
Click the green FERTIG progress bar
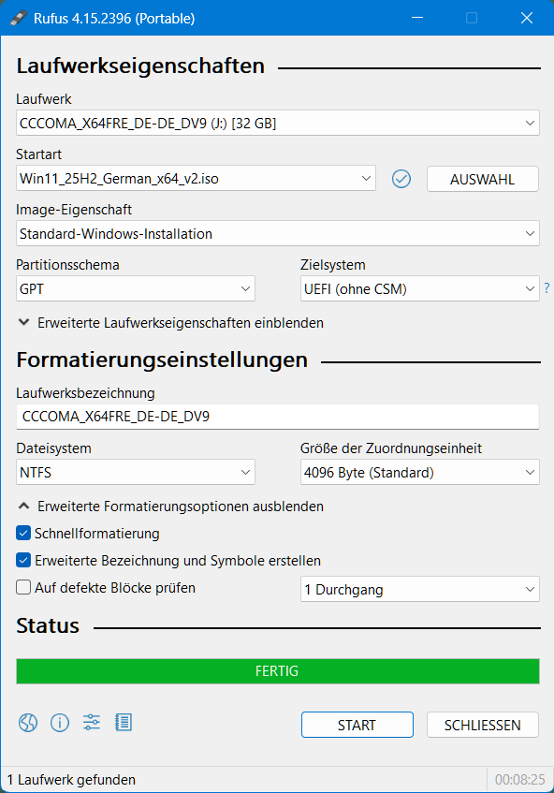tap(278, 671)
